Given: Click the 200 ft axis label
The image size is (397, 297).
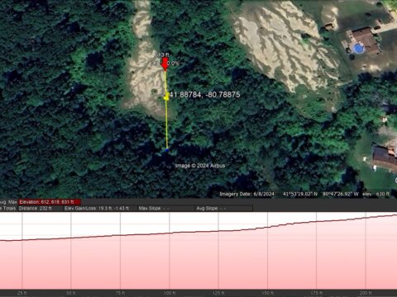Looking at the screenshot, I should tap(366, 293).
